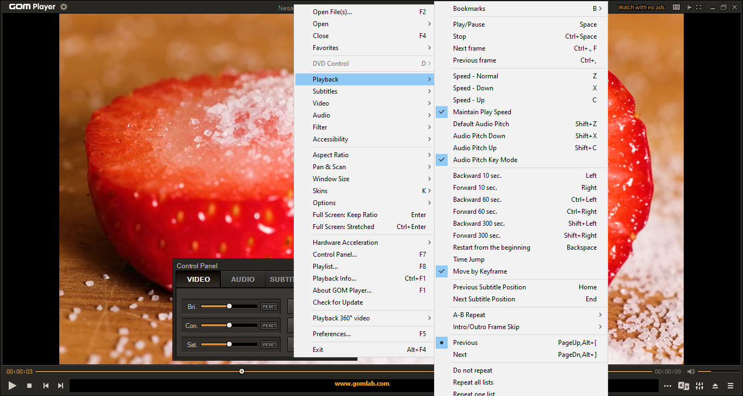Open the equalizer control panel icon
Screen dimensions: 743x396
(700, 386)
